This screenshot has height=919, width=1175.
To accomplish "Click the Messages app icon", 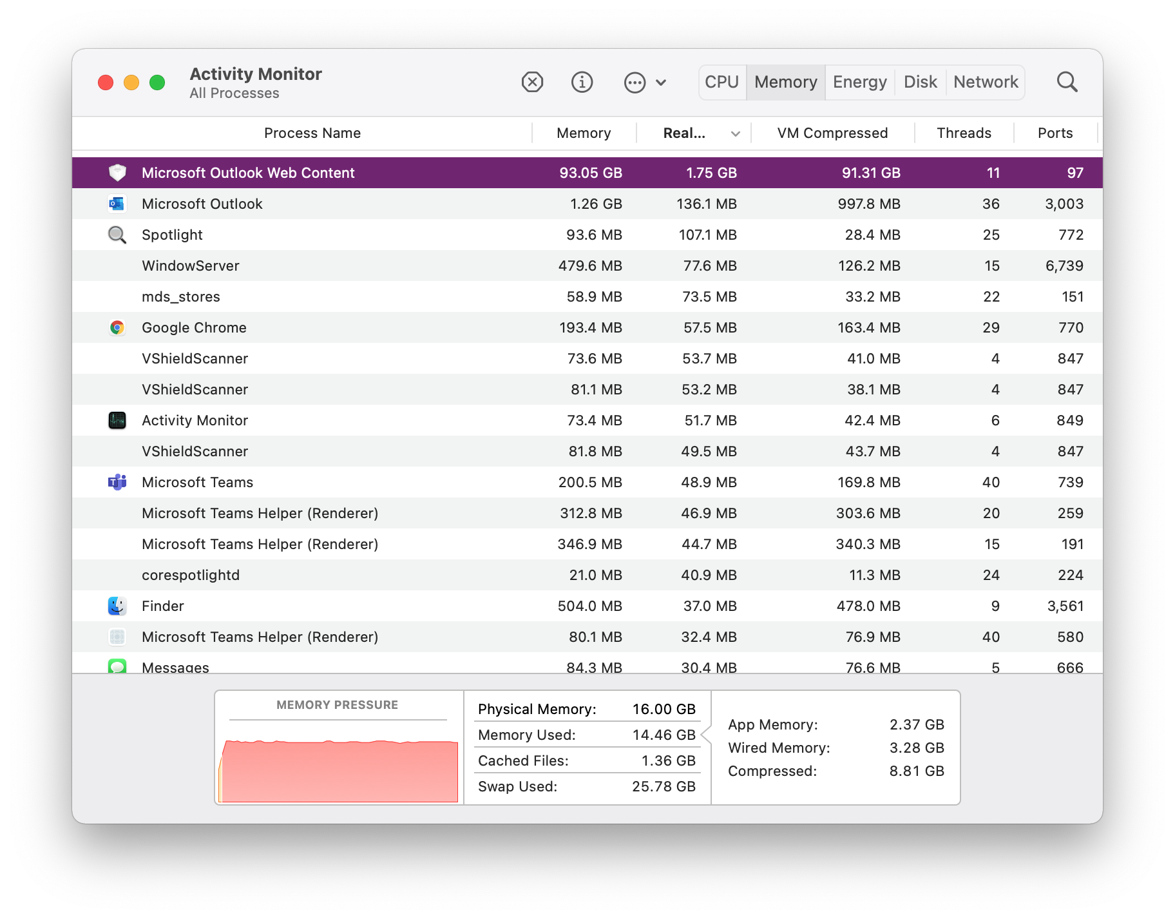I will (117, 666).
